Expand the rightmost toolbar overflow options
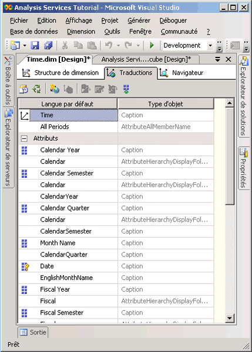The height and width of the screenshot is (352, 252). coord(247,46)
